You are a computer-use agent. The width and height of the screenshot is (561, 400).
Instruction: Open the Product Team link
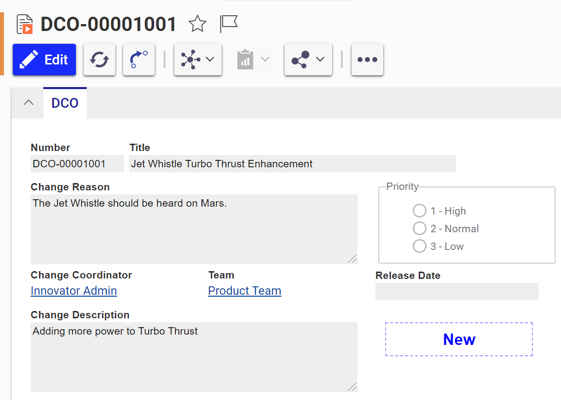pyautogui.click(x=245, y=291)
